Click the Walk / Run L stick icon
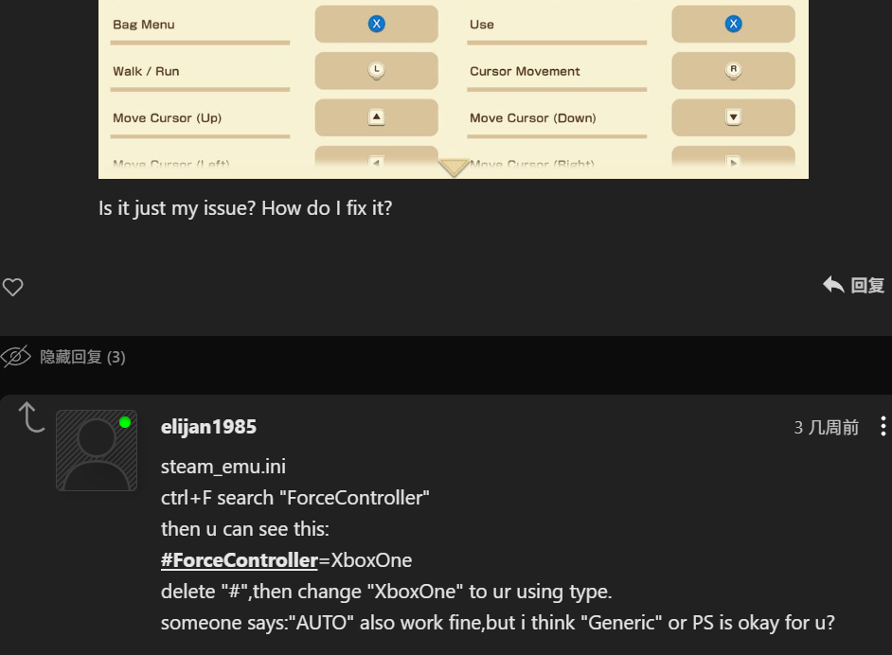The image size is (892, 655). pyautogui.click(x=376, y=70)
